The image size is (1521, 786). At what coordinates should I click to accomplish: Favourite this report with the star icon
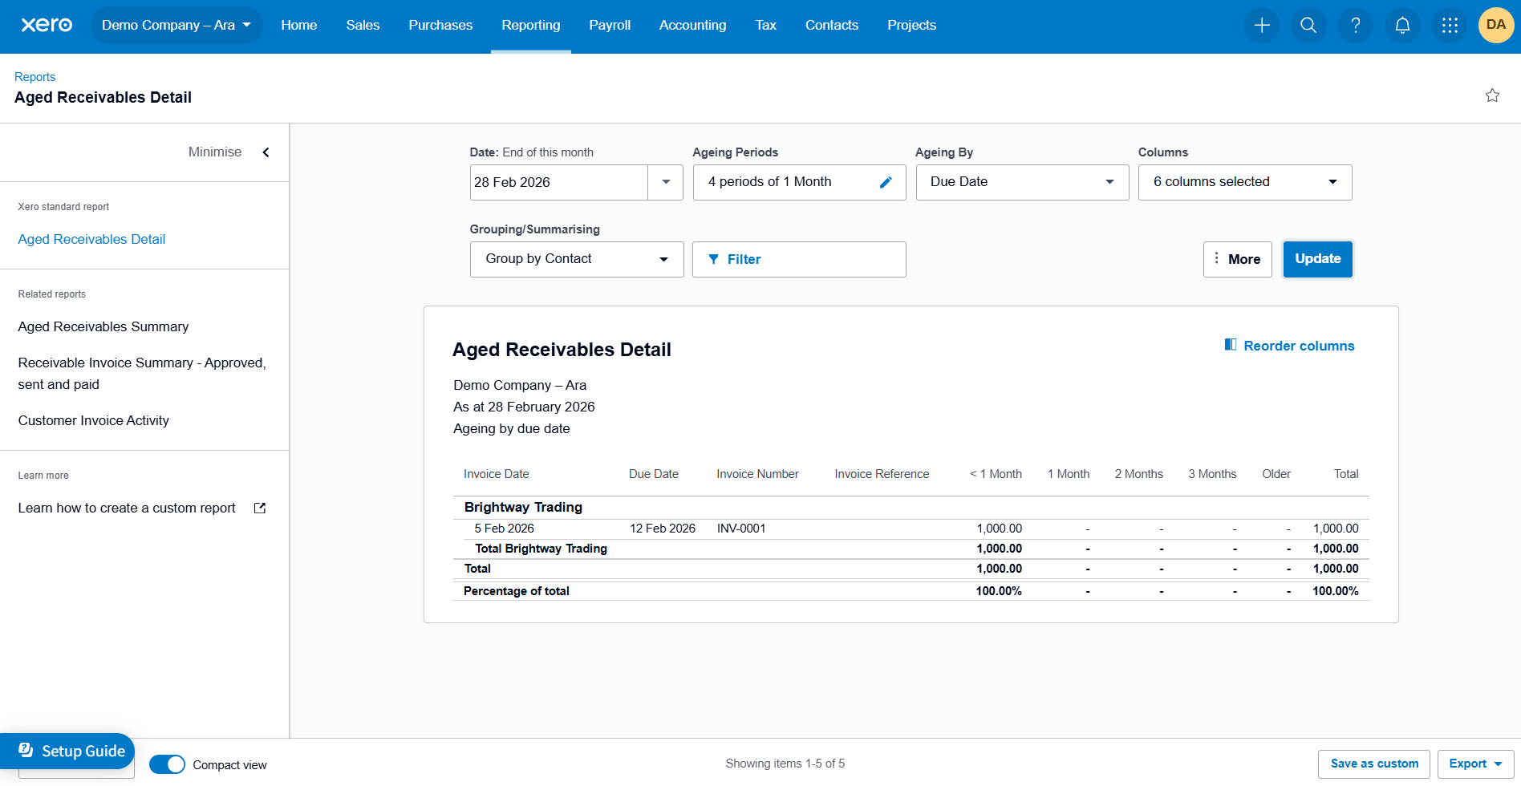coord(1492,95)
